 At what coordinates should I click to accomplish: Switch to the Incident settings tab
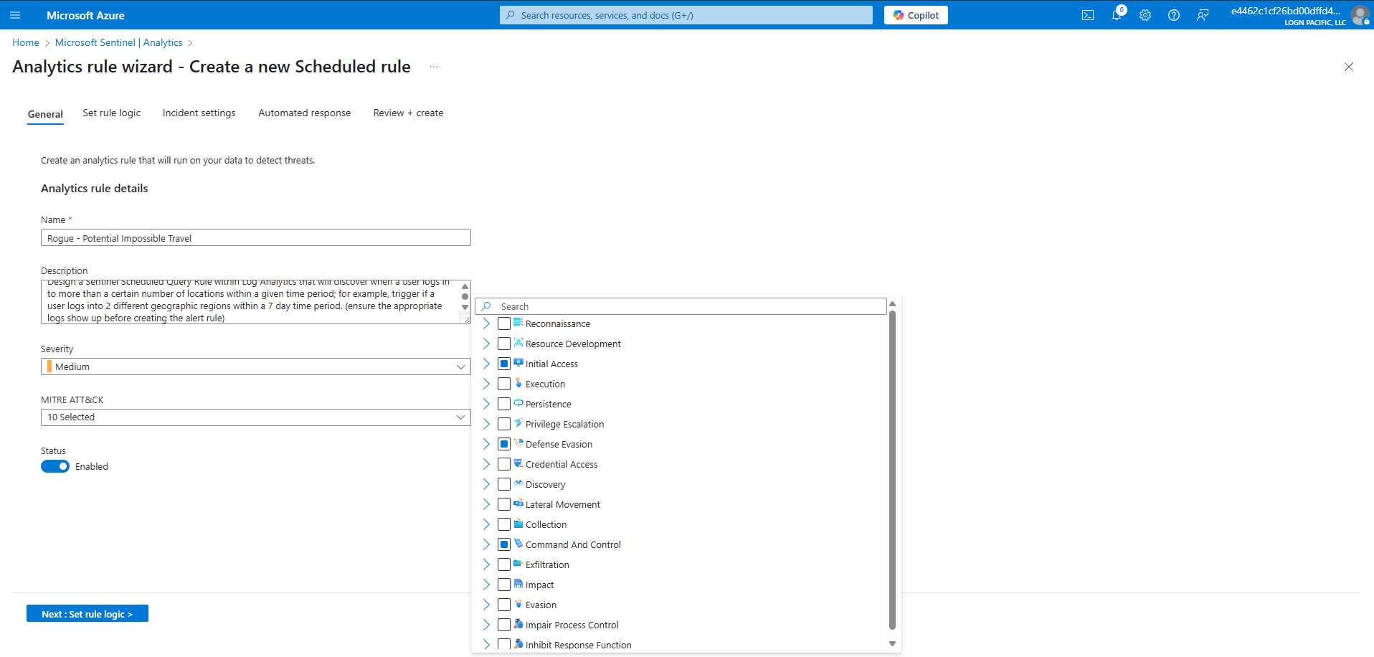[199, 113]
